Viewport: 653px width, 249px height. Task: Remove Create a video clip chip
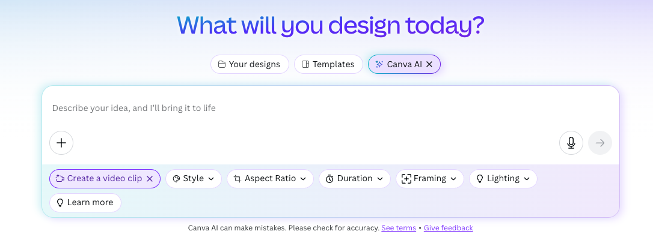[150, 179]
